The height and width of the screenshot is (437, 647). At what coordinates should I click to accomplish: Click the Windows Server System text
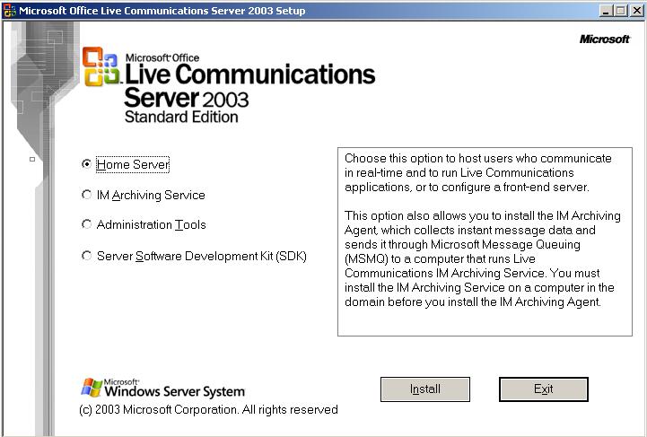click(x=174, y=391)
